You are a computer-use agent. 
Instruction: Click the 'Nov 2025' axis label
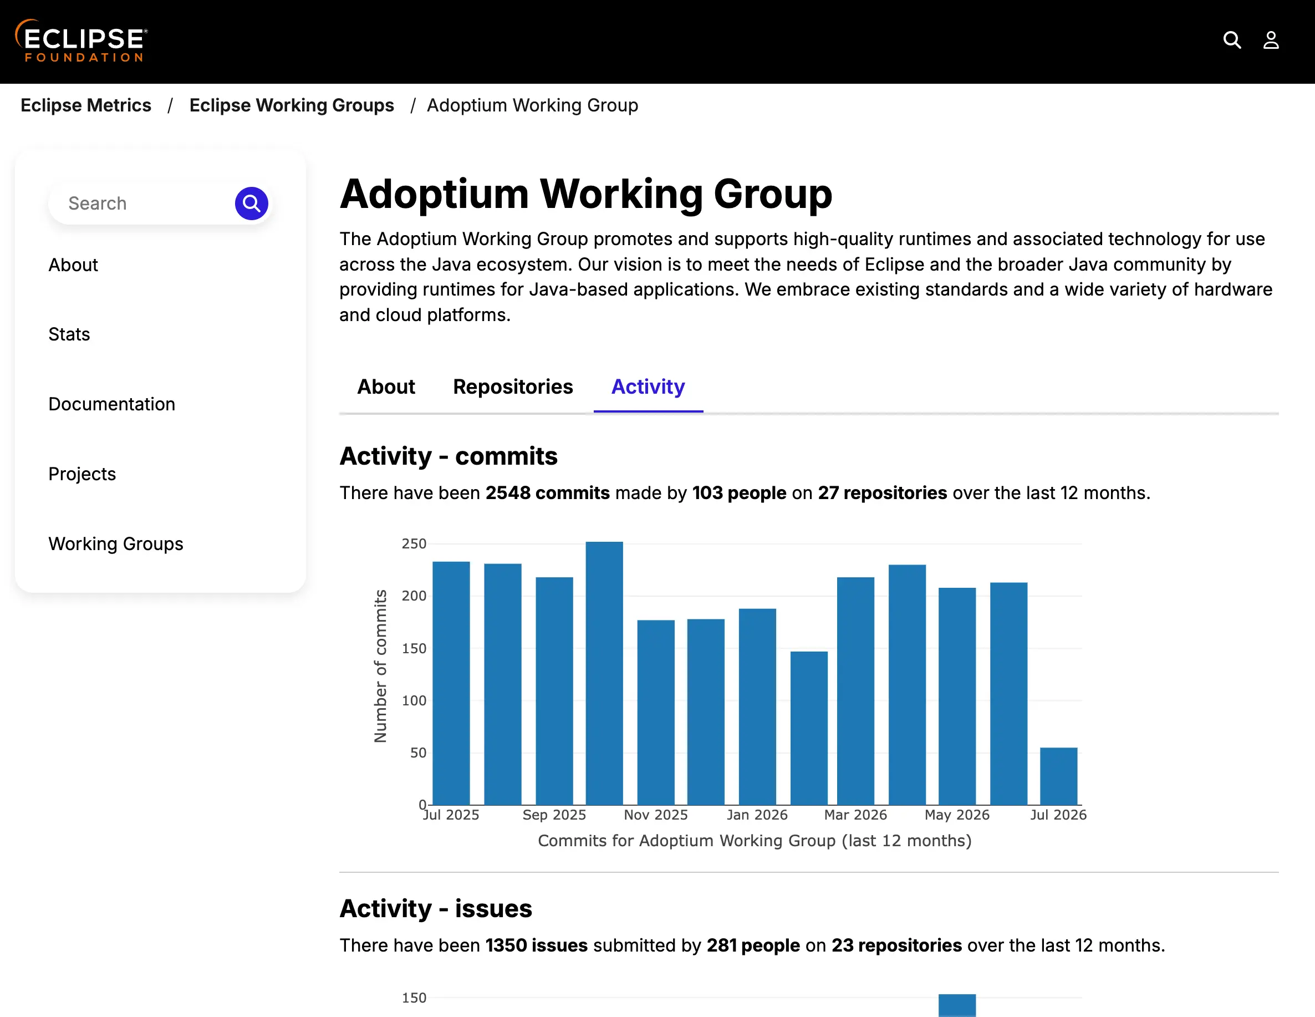point(656,815)
